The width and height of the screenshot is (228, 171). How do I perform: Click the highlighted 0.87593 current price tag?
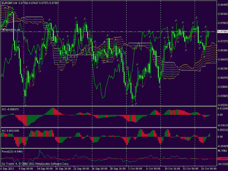coord(222,31)
